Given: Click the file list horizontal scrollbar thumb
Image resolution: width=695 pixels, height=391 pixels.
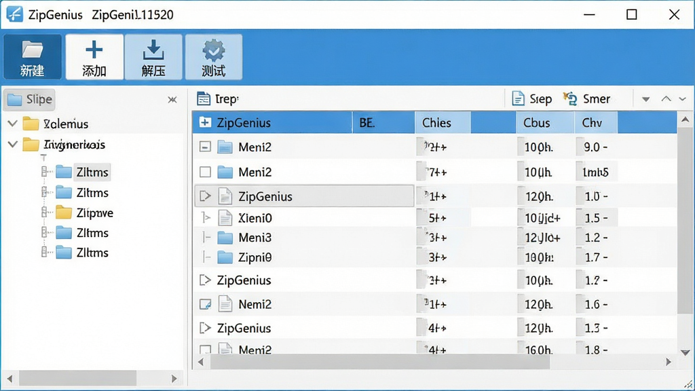Looking at the screenshot, I should (380, 362).
